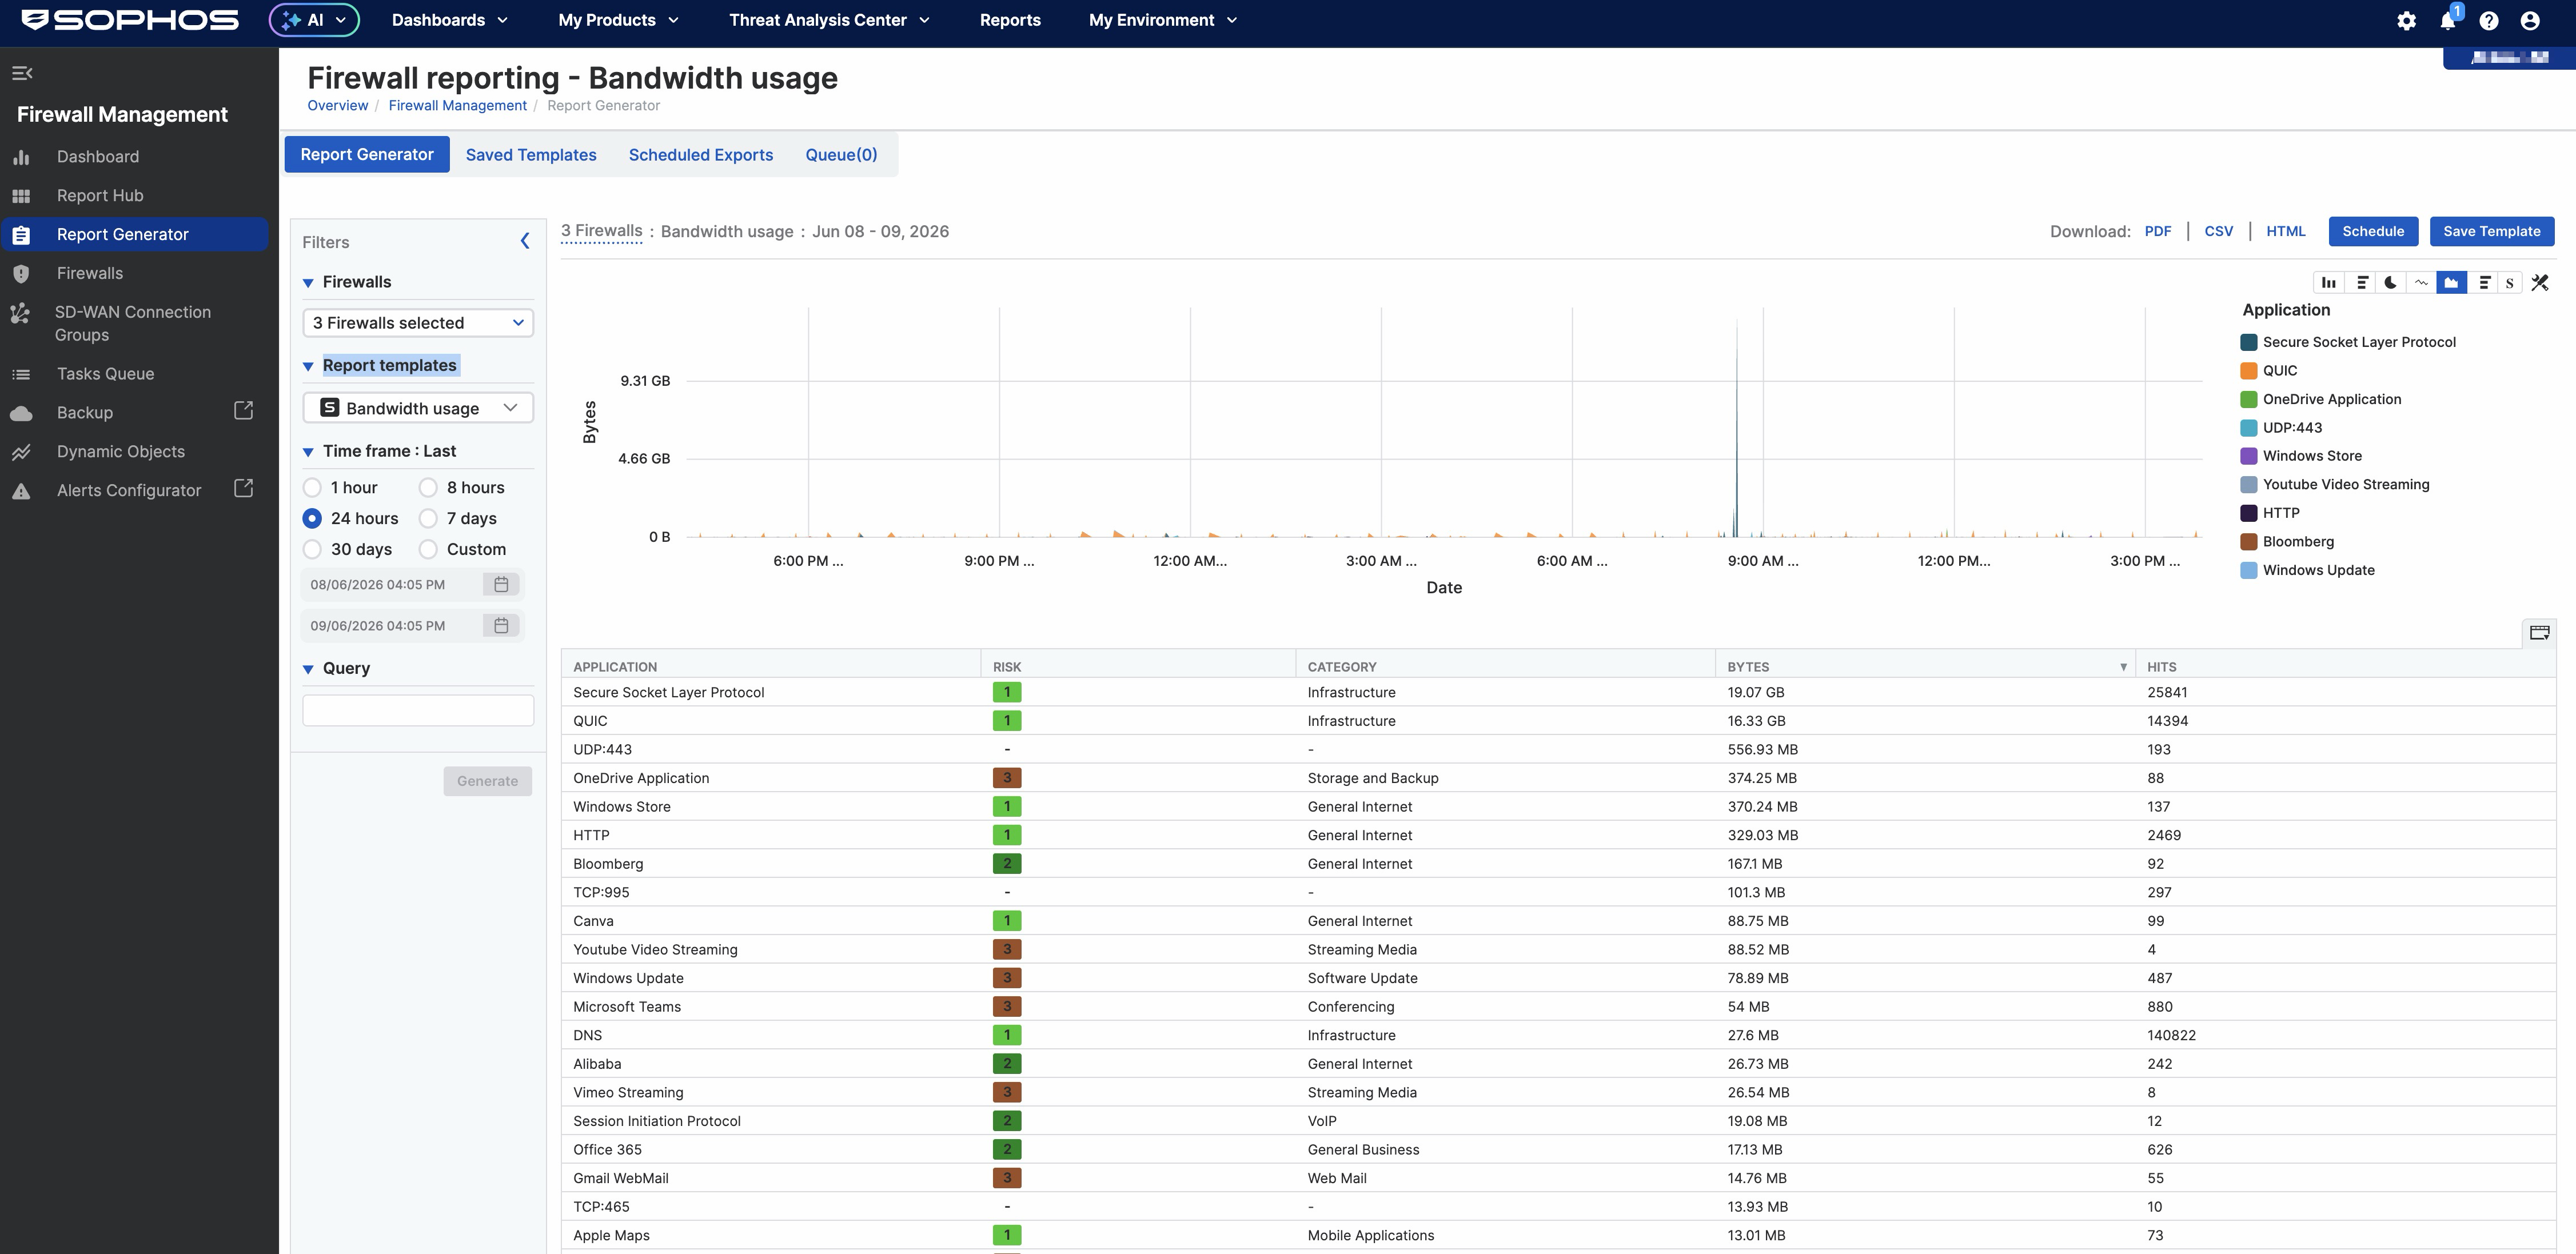The height and width of the screenshot is (1254, 2576).
Task: Collapse the Filters panel
Action: 525,241
